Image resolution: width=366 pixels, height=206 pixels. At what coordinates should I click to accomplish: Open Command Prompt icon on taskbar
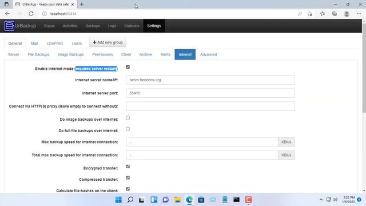236,200
